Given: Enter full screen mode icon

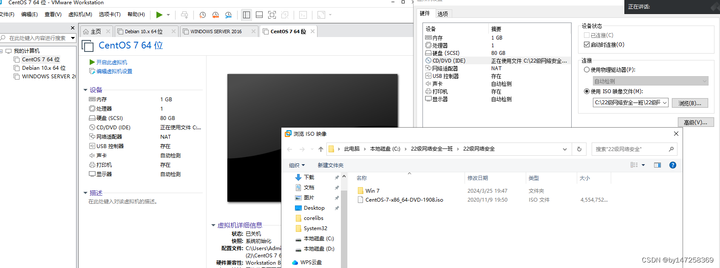Looking at the screenshot, I should [x=272, y=15].
